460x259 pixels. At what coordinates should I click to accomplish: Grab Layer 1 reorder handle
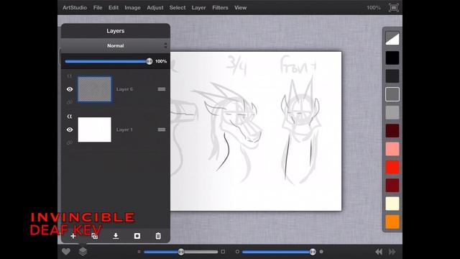coord(162,129)
